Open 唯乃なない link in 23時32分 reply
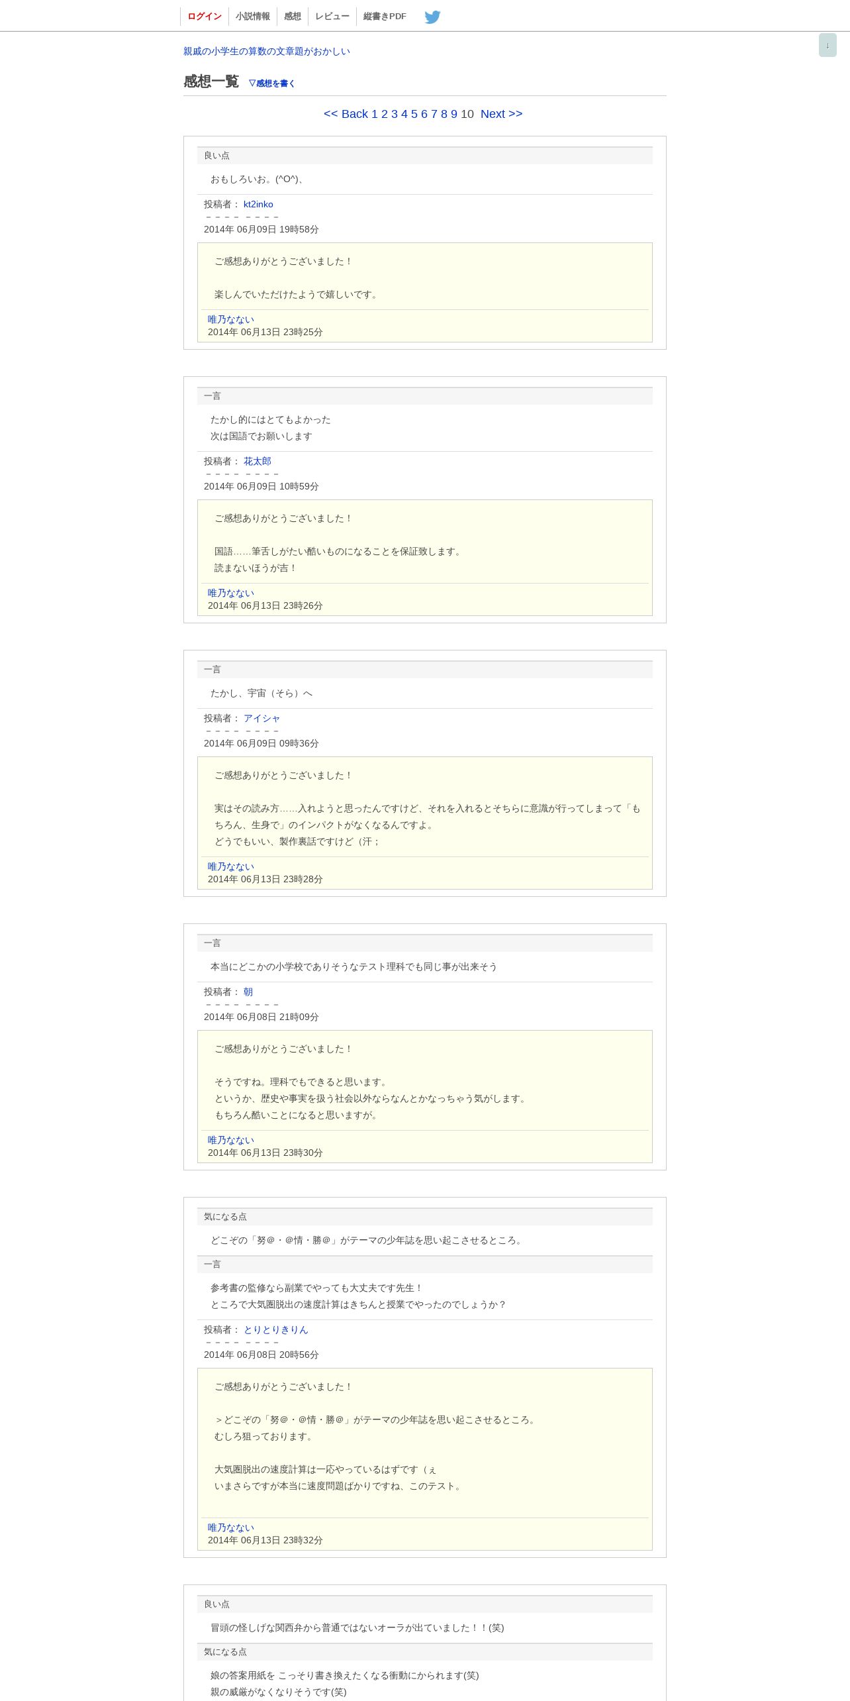This screenshot has width=850, height=1701. [x=231, y=1527]
